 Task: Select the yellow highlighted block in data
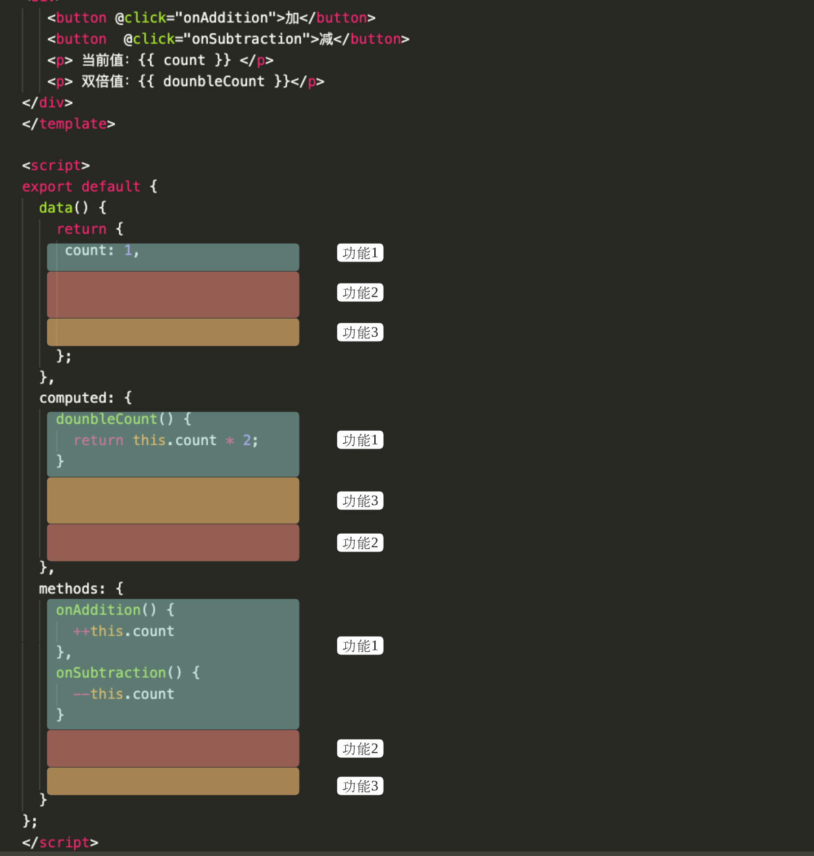click(x=173, y=332)
